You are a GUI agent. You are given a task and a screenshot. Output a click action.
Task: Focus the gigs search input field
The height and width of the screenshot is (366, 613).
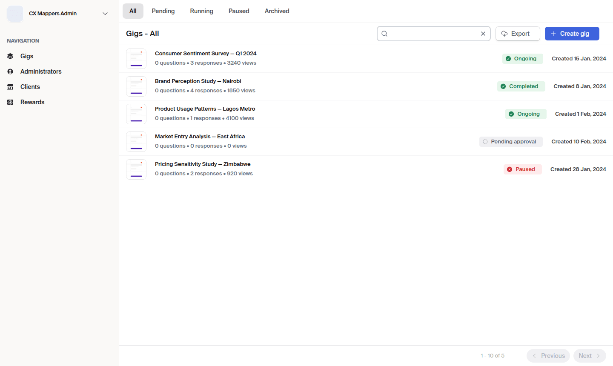(x=434, y=34)
